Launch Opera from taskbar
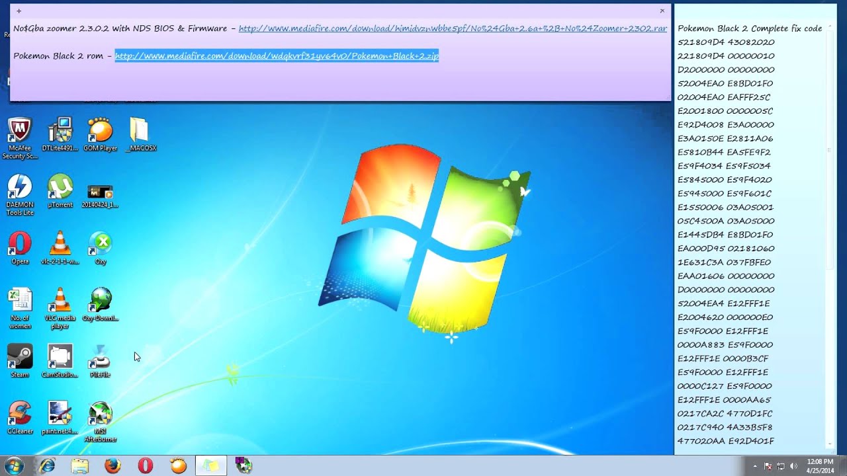 pyautogui.click(x=146, y=465)
